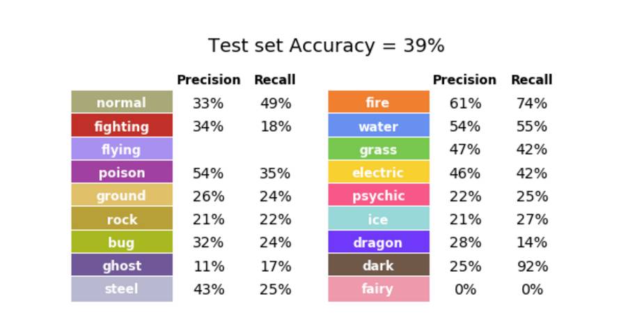
Task: Select the red fighting type box
Action: click(122, 126)
